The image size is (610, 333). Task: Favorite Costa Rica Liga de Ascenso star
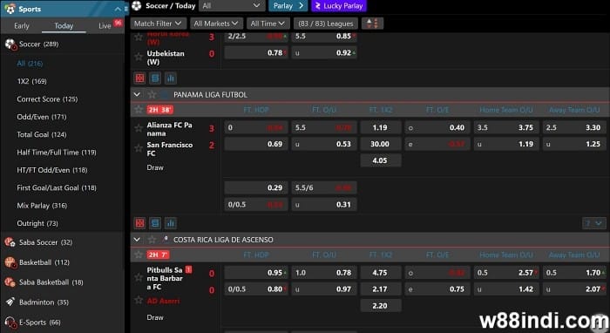152,240
